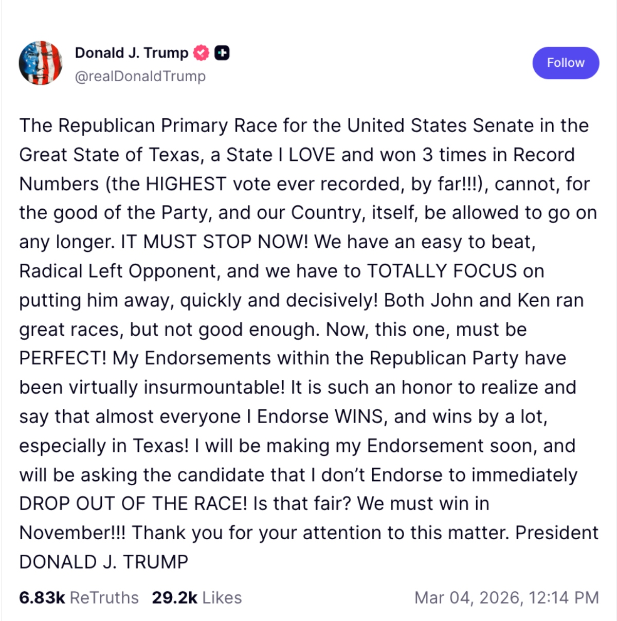Image resolution: width=617 pixels, height=621 pixels.
Task: Click the word "PERFECT!" in the post
Action: point(63,358)
